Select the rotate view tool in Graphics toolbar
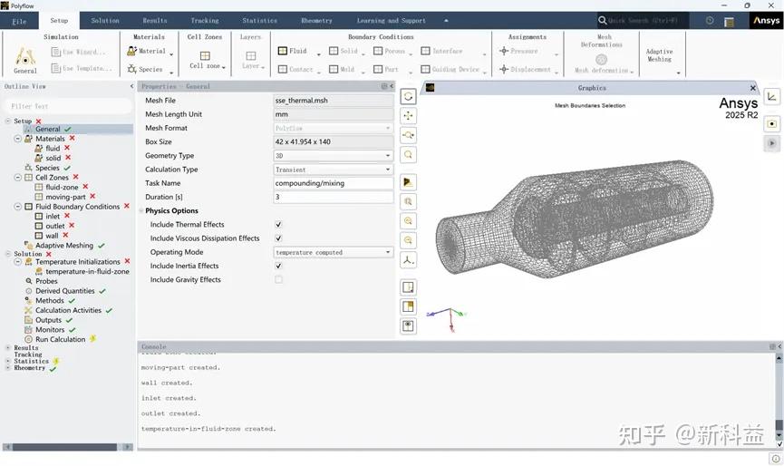The height and width of the screenshot is (466, 784). [x=408, y=96]
